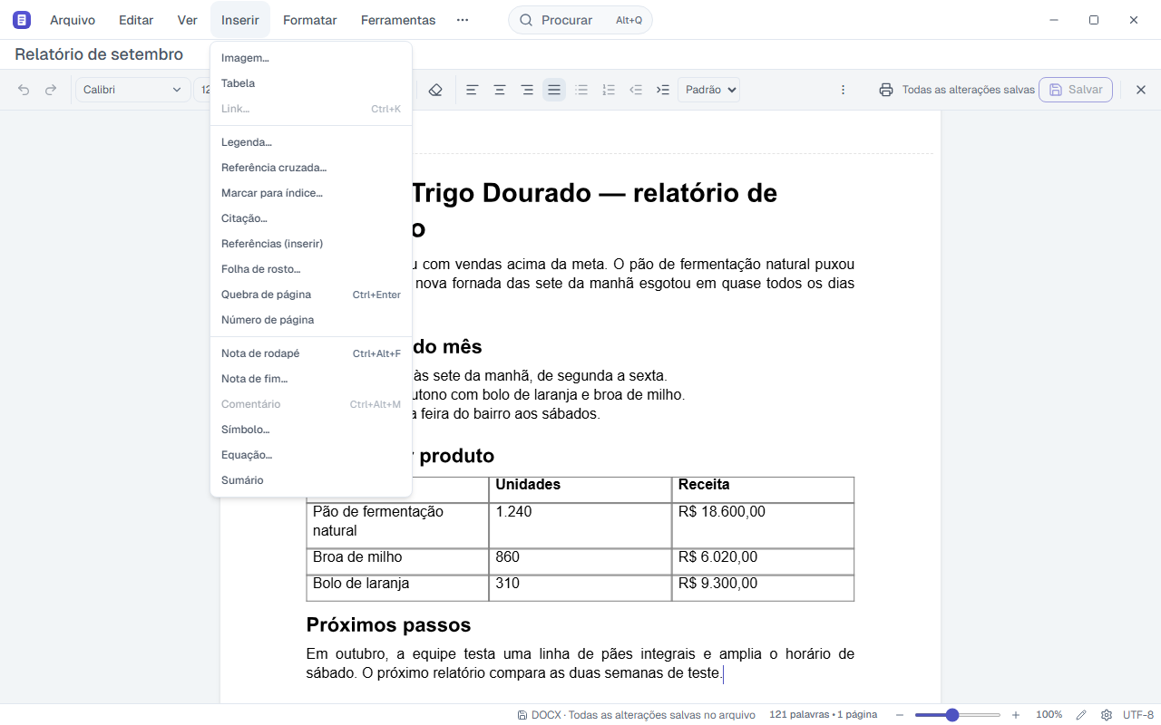The image size is (1161, 725).
Task: Decrease the paragraph indent
Action: coord(636,90)
